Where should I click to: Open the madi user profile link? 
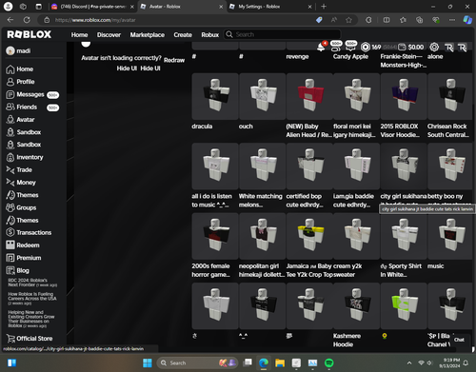point(18,50)
